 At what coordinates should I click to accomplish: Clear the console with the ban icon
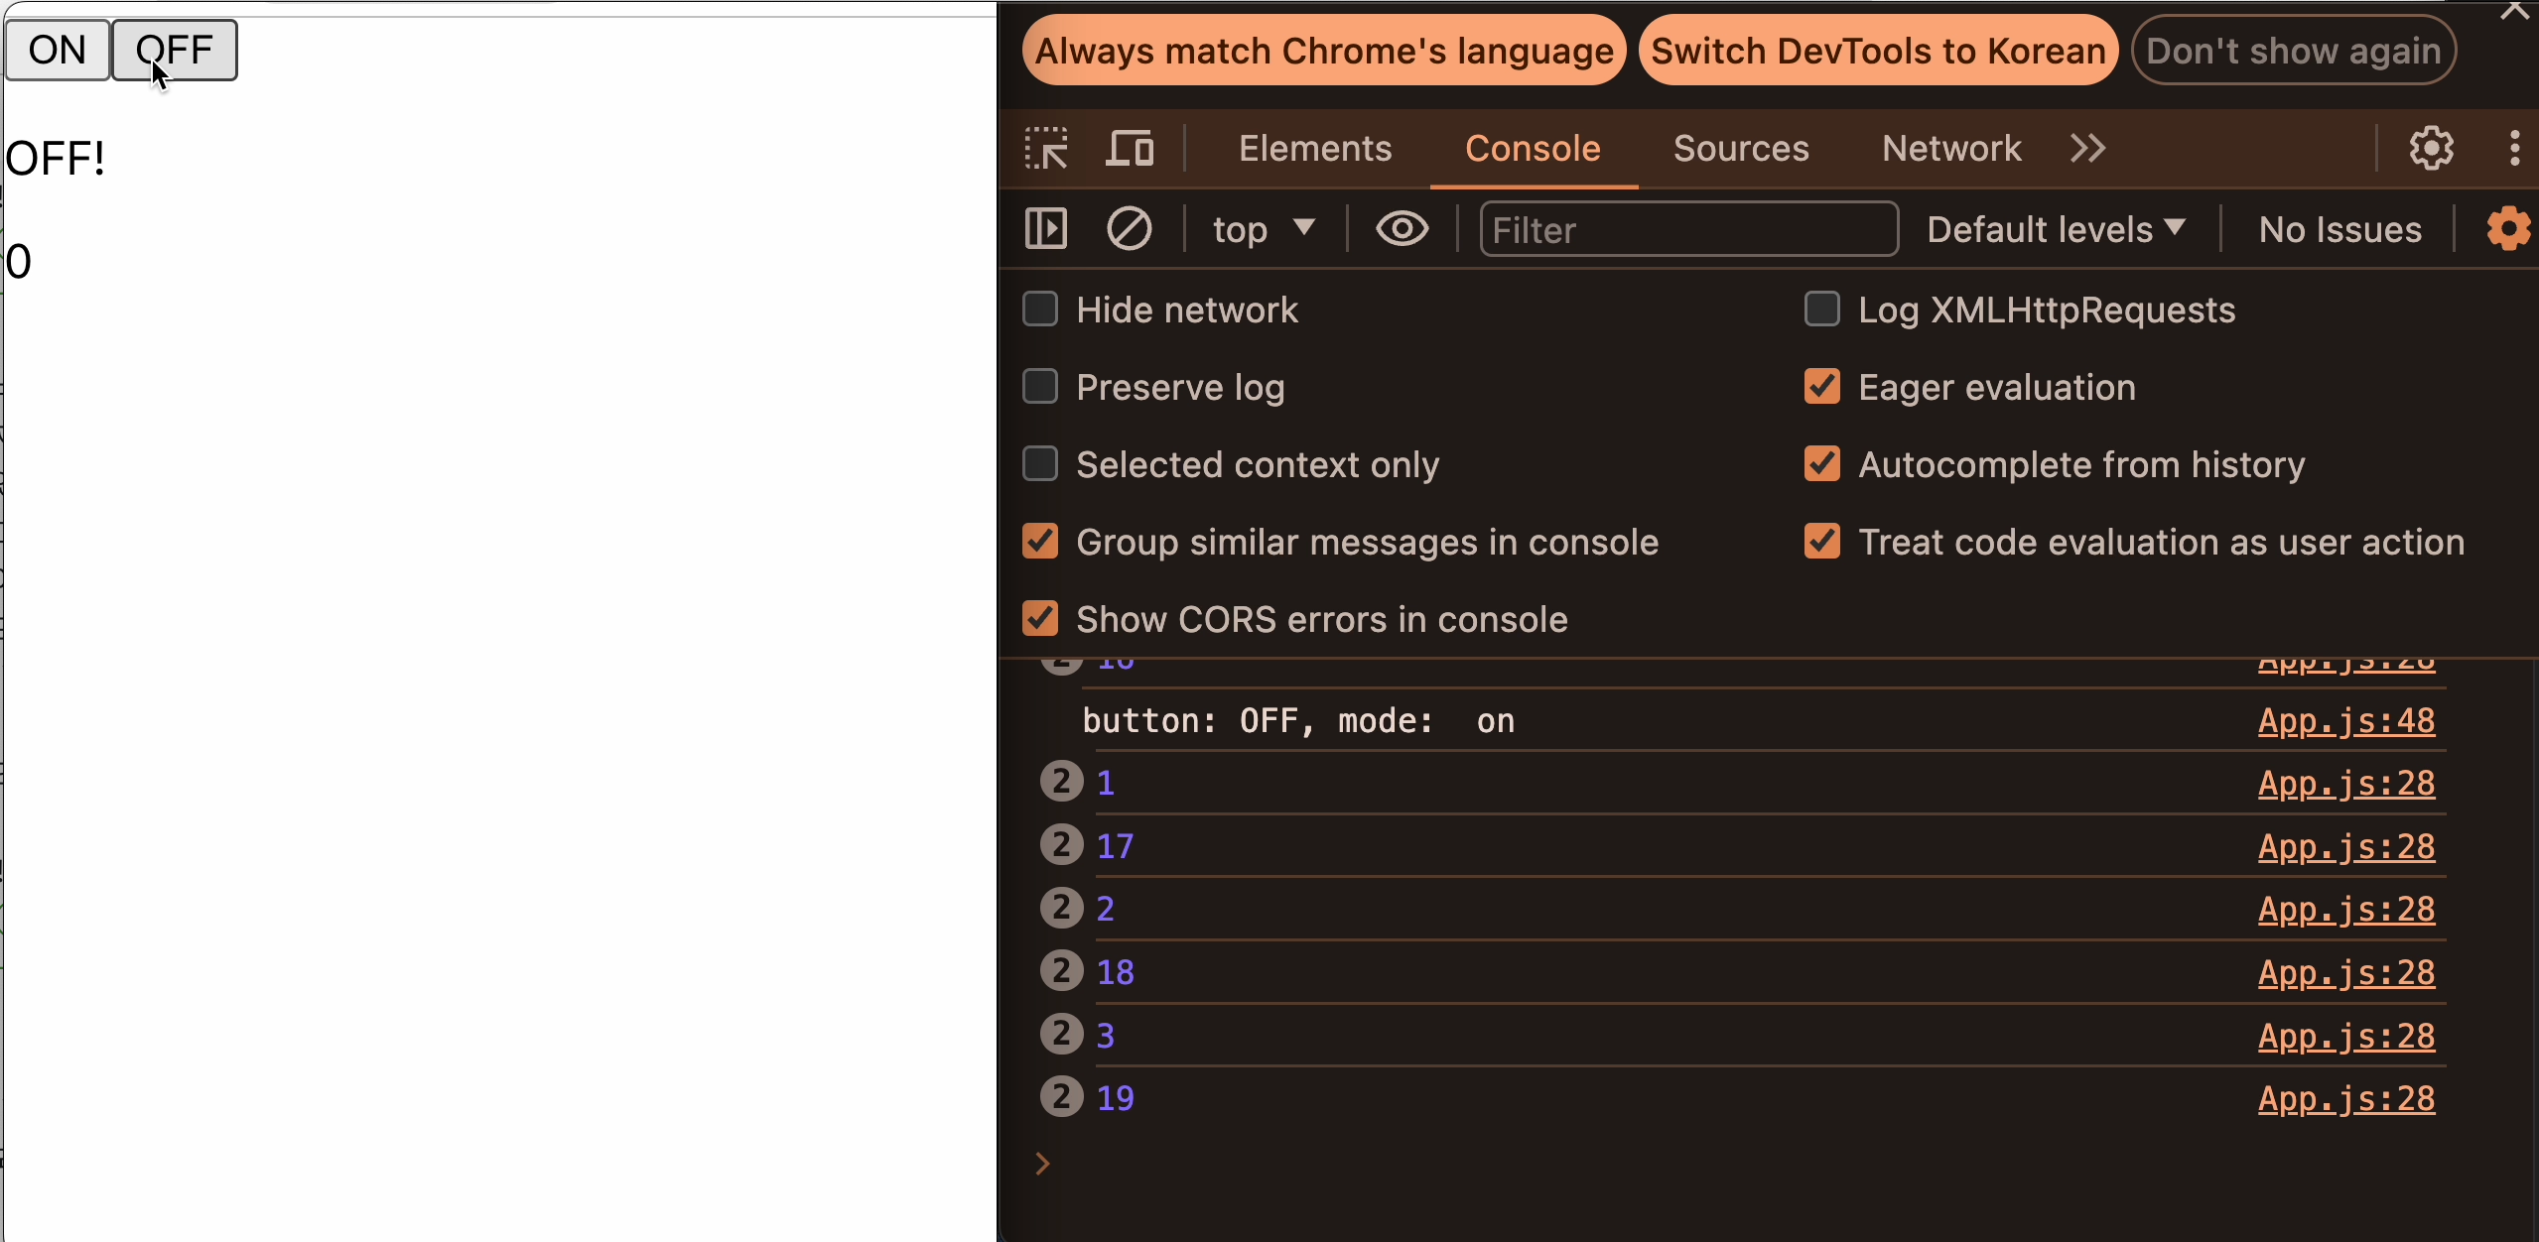point(1129,229)
